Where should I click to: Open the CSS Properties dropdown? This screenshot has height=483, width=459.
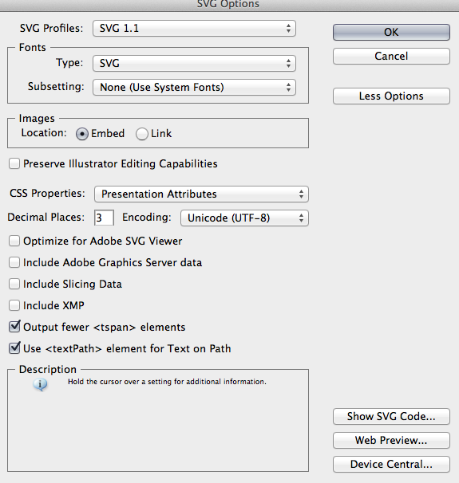[x=201, y=194]
